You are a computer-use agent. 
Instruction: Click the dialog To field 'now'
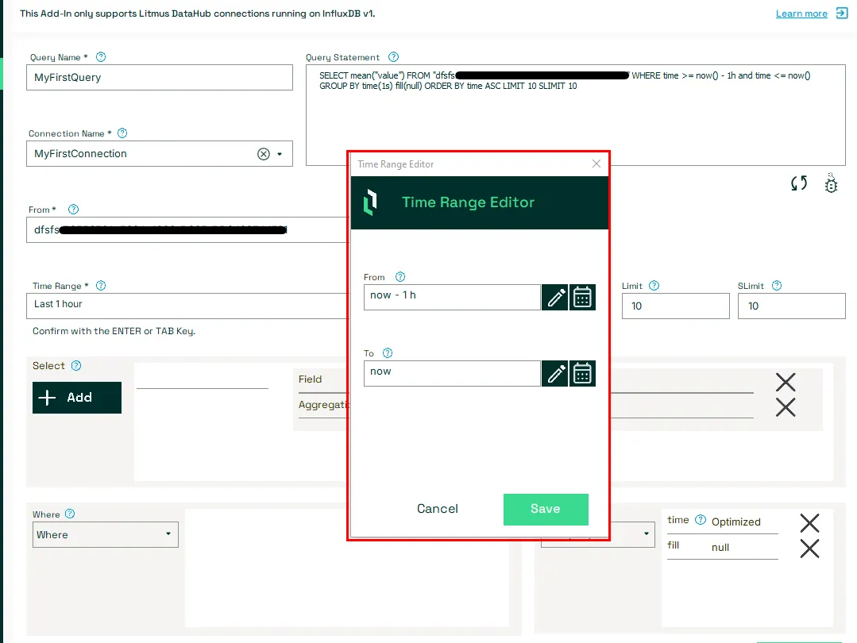click(x=452, y=374)
